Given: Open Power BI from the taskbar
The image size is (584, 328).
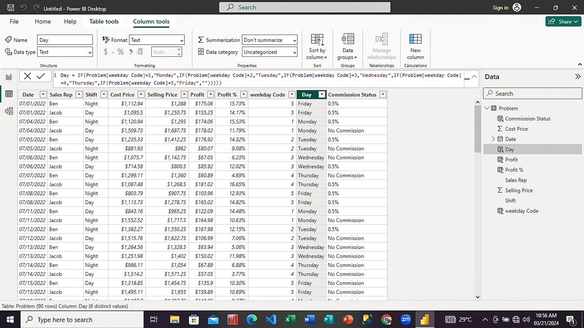Looking at the screenshot, I should click(x=424, y=319).
